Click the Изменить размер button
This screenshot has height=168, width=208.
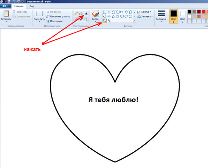[60, 16]
